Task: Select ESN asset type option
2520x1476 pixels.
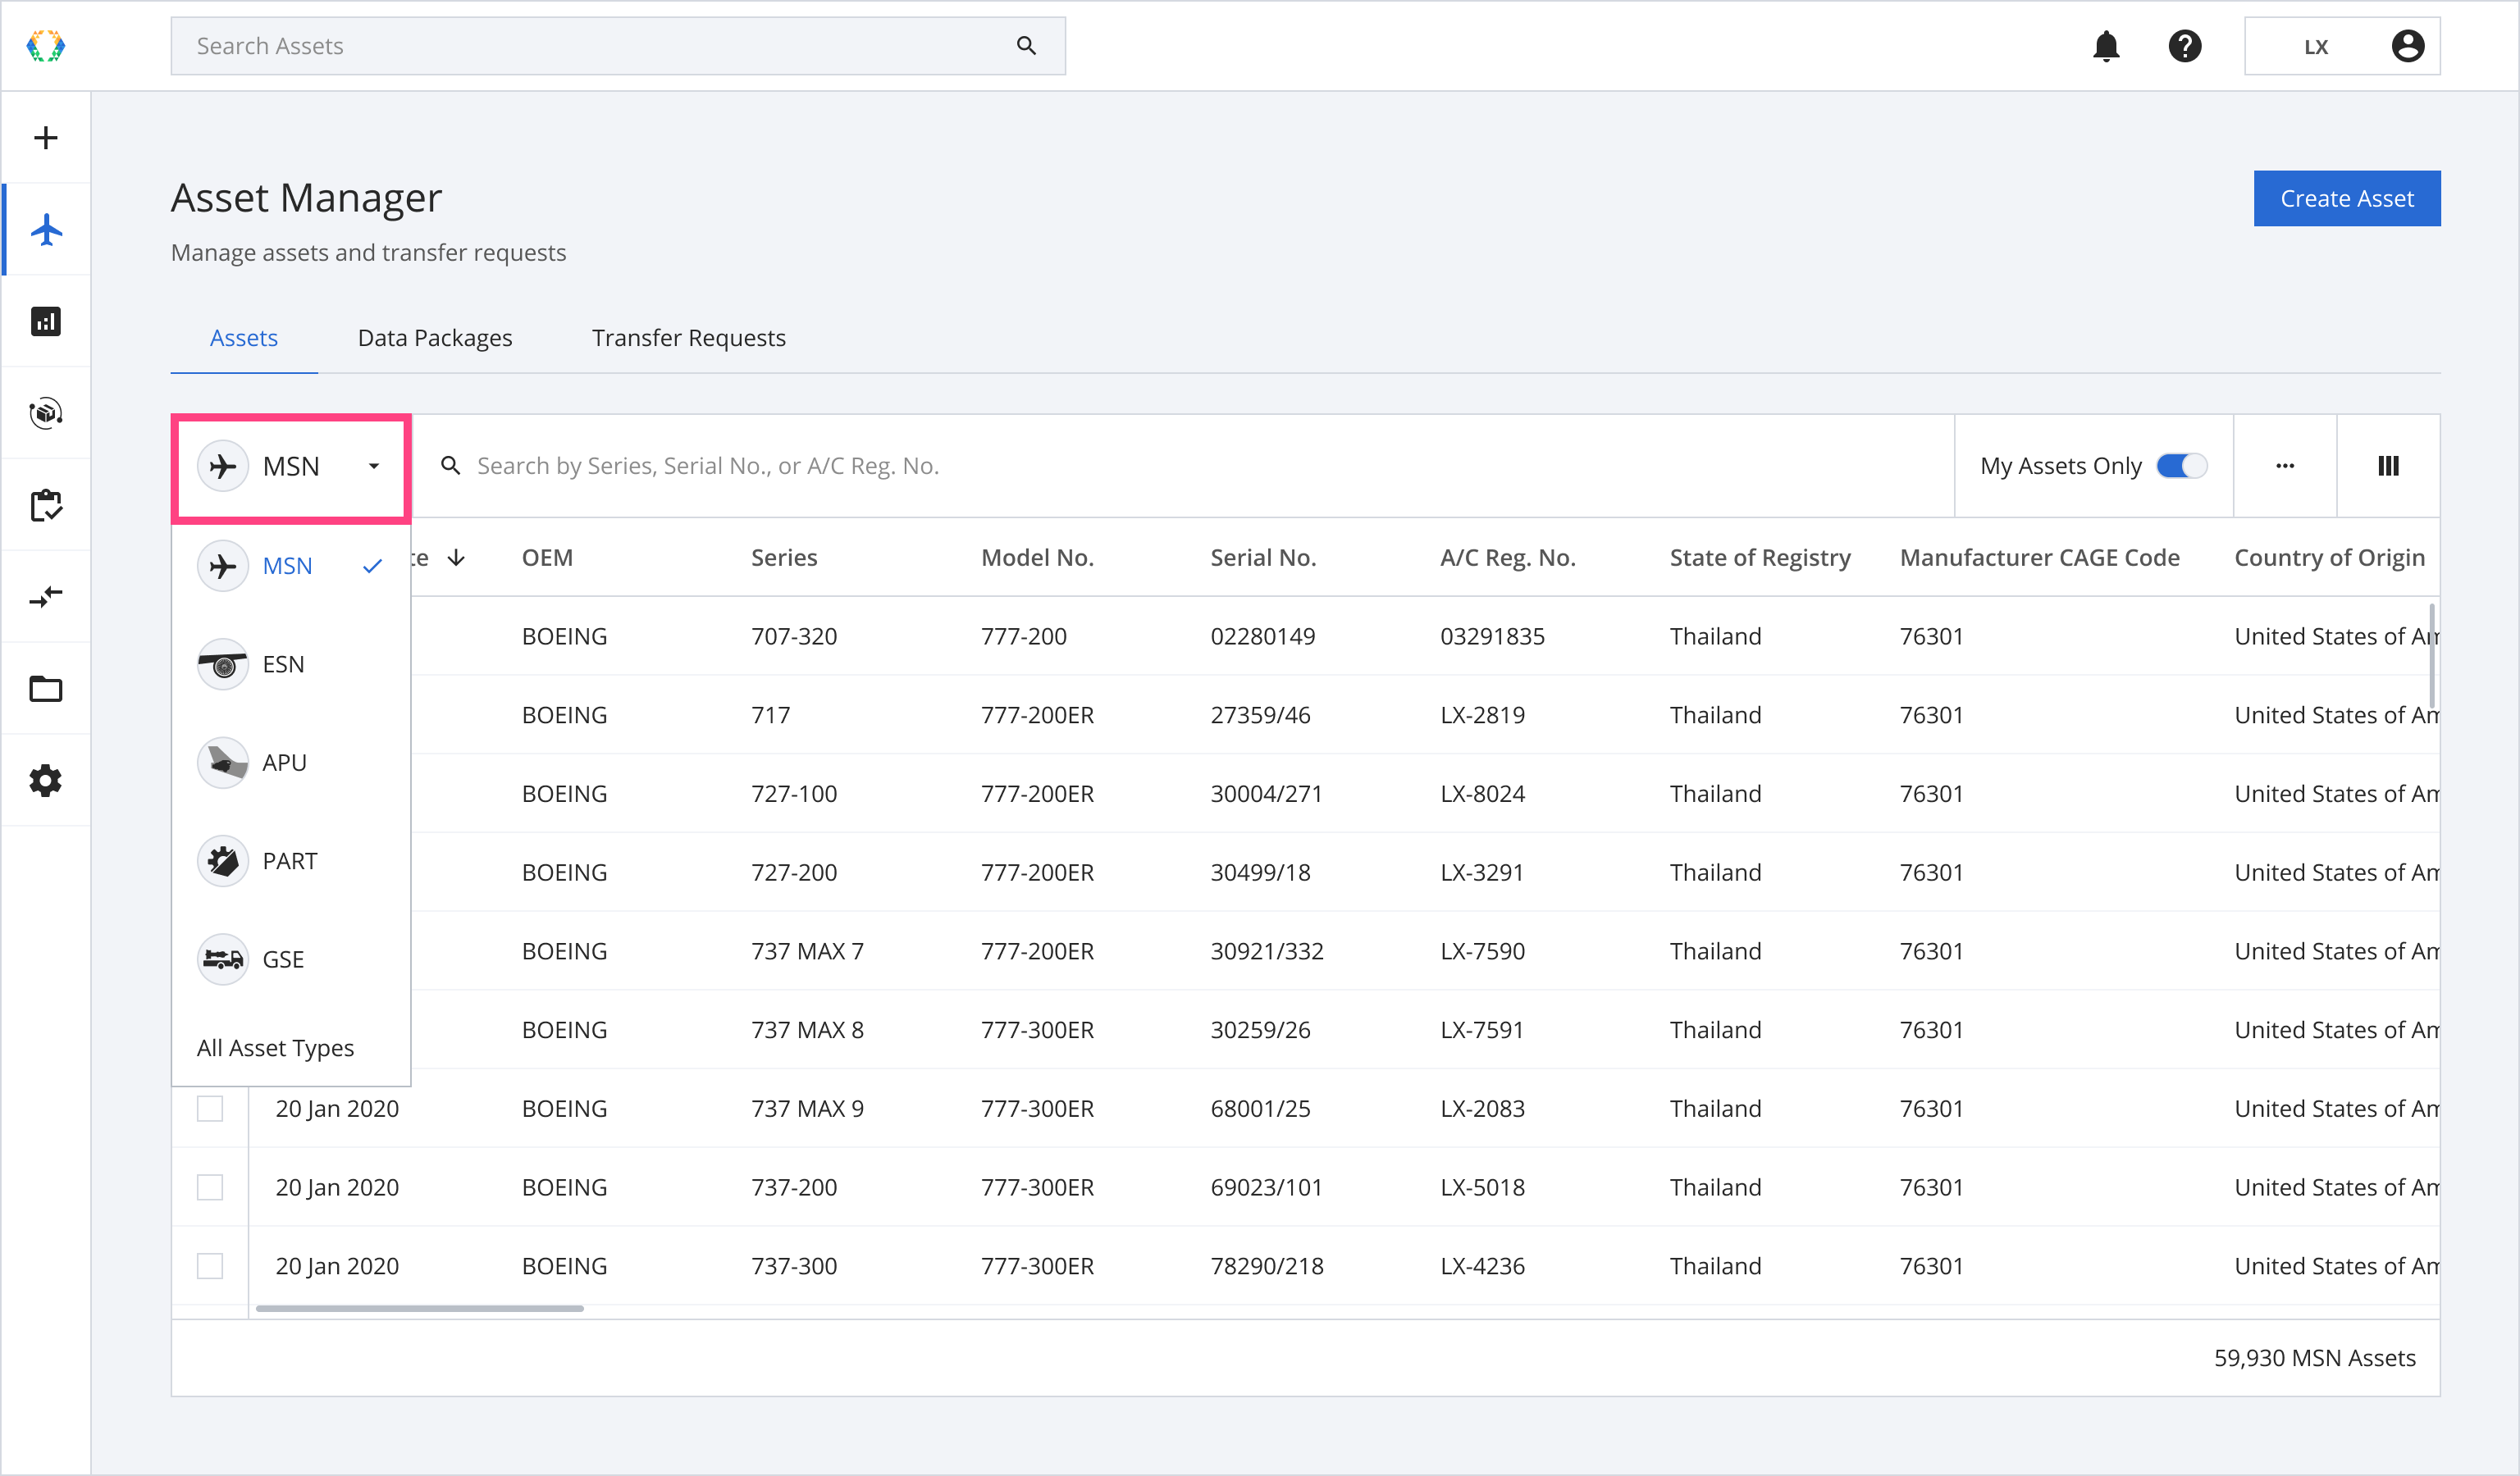Action: (291, 664)
